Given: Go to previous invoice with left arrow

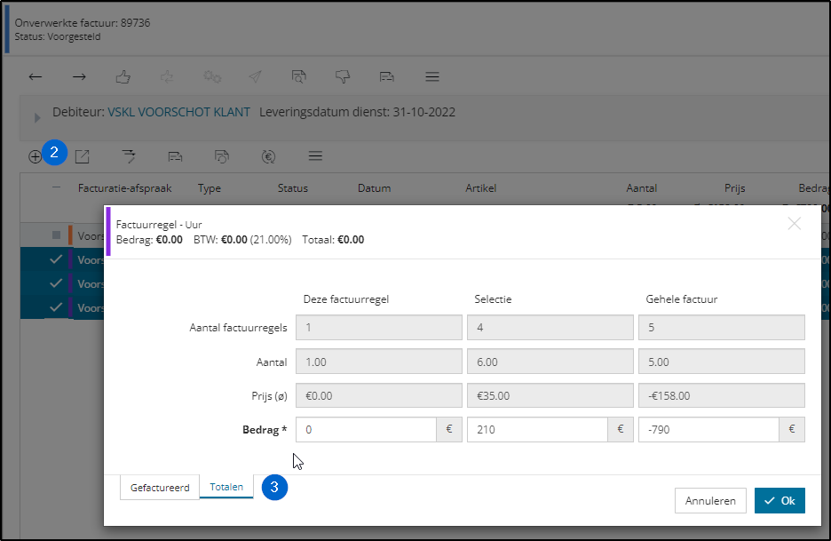Looking at the screenshot, I should click(36, 77).
